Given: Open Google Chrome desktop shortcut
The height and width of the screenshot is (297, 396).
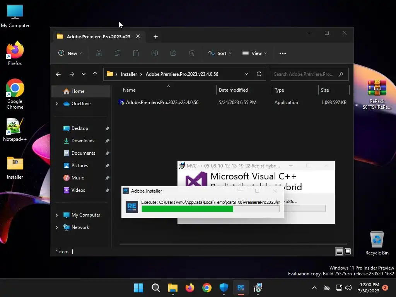Looking at the screenshot, I should coord(15,94).
